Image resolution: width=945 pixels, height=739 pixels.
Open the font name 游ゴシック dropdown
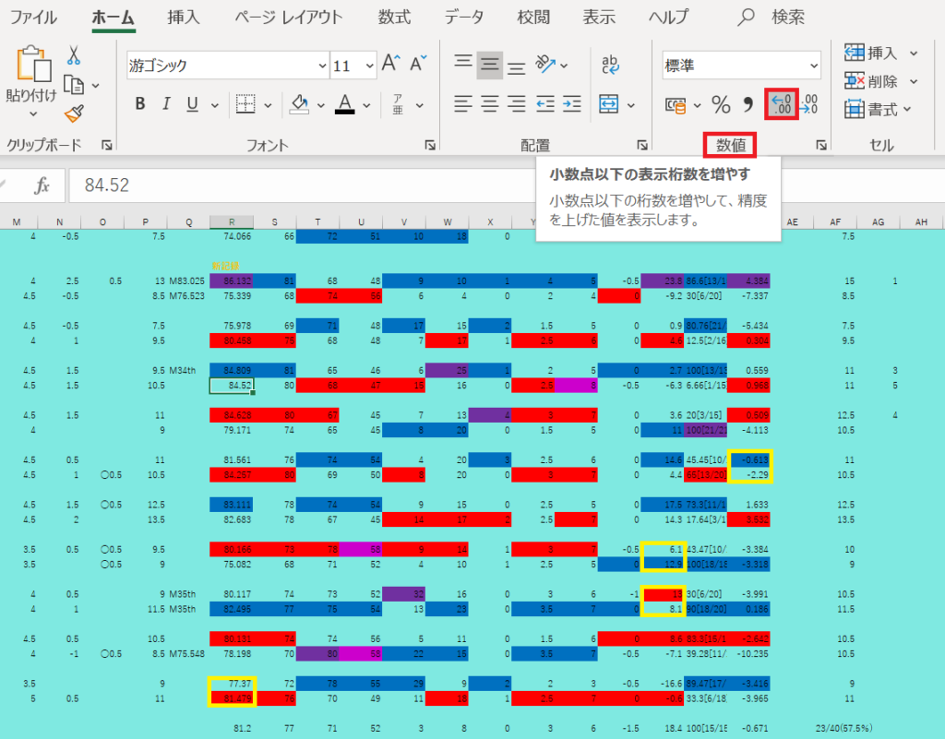point(322,66)
